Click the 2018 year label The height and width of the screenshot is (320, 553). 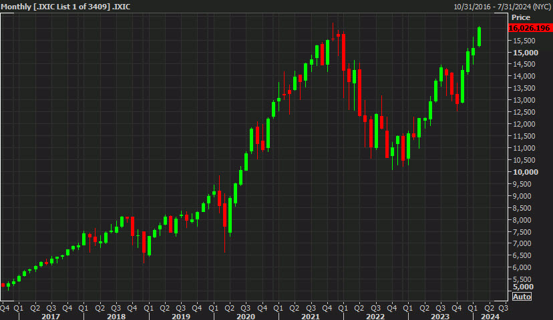tap(116, 316)
